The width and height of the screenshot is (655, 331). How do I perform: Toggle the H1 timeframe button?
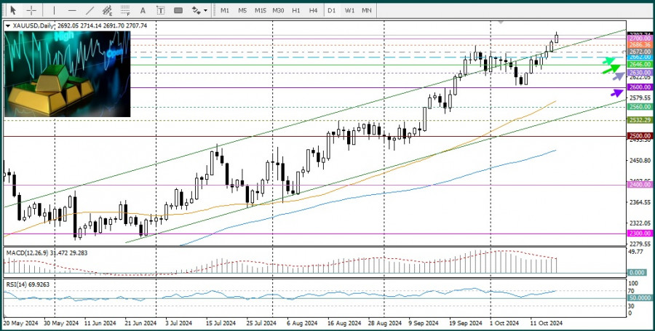pos(296,10)
